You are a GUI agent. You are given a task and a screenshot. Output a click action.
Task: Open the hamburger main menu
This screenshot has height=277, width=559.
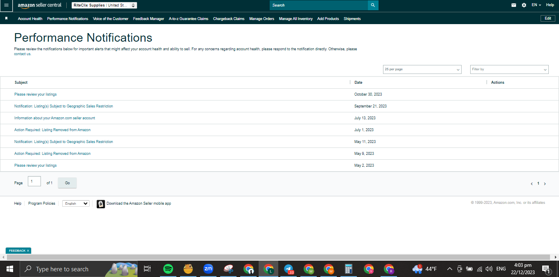[x=6, y=5]
